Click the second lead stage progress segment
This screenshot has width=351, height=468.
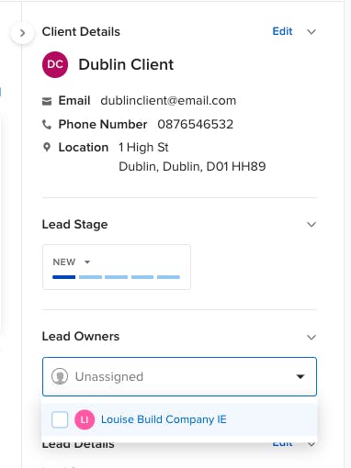[90, 277]
